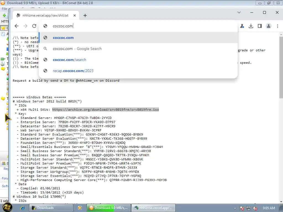Choose the recap.coccoc.com/2023 suggestion
Image resolution: width=283 pixels, height=212 pixels.
(x=138, y=71)
